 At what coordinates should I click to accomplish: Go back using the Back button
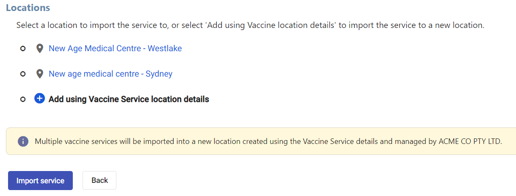tap(99, 180)
